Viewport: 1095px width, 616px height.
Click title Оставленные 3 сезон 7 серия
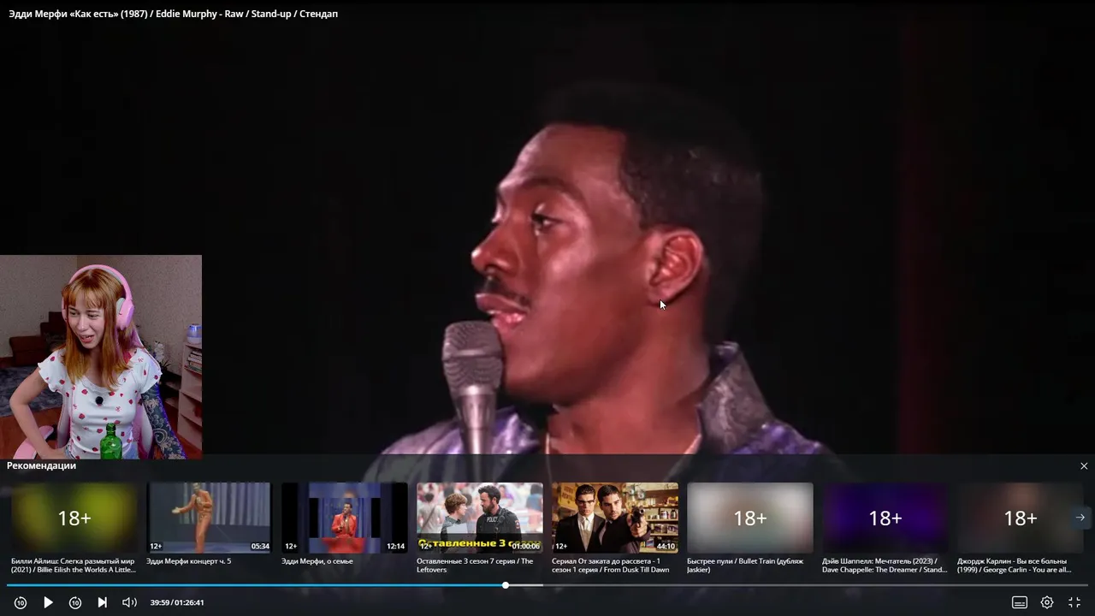point(475,566)
